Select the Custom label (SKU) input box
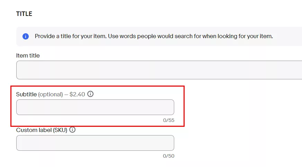This screenshot has width=302, height=167. coord(95,143)
